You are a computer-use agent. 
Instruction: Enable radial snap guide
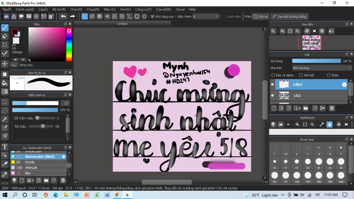click(x=114, y=17)
